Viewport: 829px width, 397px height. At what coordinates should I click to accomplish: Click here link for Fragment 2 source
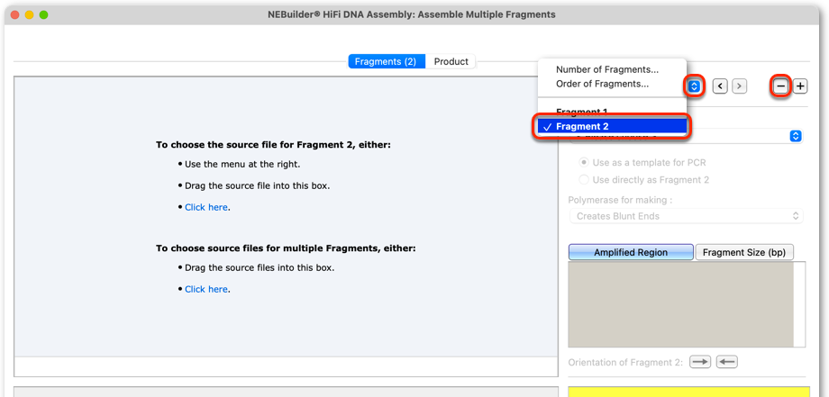point(206,207)
